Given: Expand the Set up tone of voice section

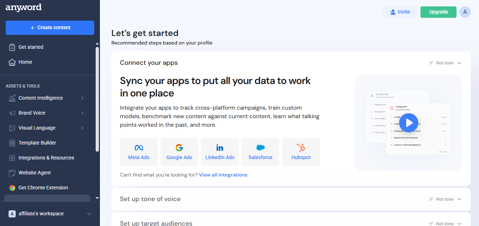Looking at the screenshot, I should [459, 199].
